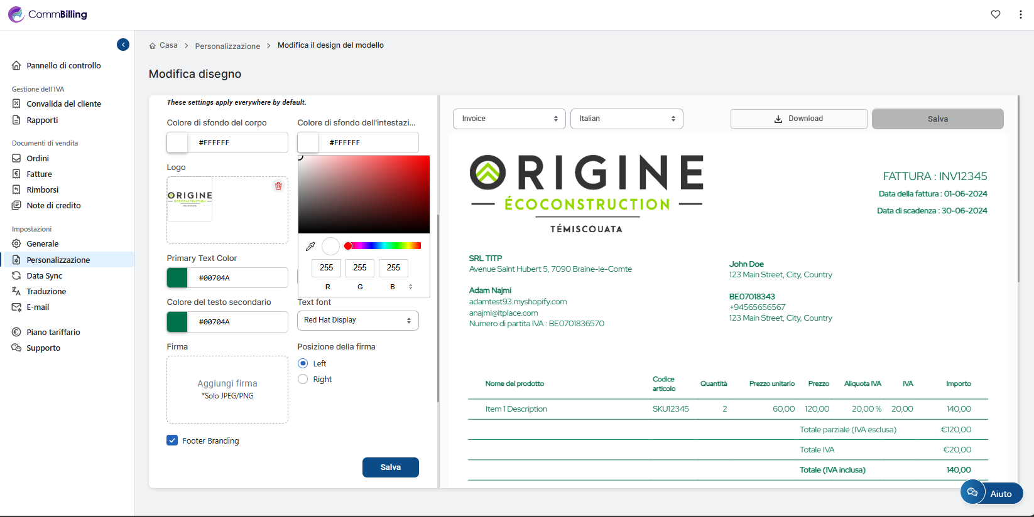This screenshot has width=1034, height=517.
Task: Click the Download button
Action: 798,119
